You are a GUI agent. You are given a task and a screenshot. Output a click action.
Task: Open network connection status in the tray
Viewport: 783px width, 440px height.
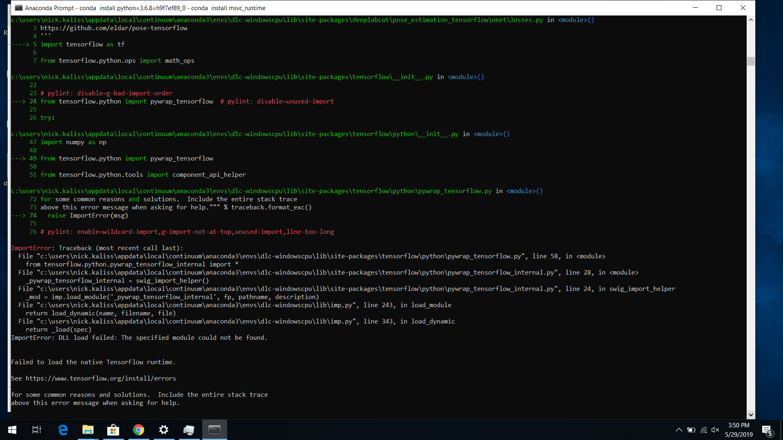(x=704, y=430)
